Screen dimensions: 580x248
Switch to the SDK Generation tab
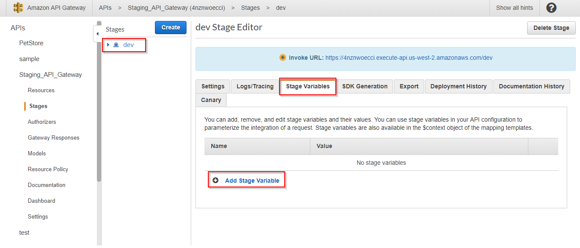click(x=365, y=86)
